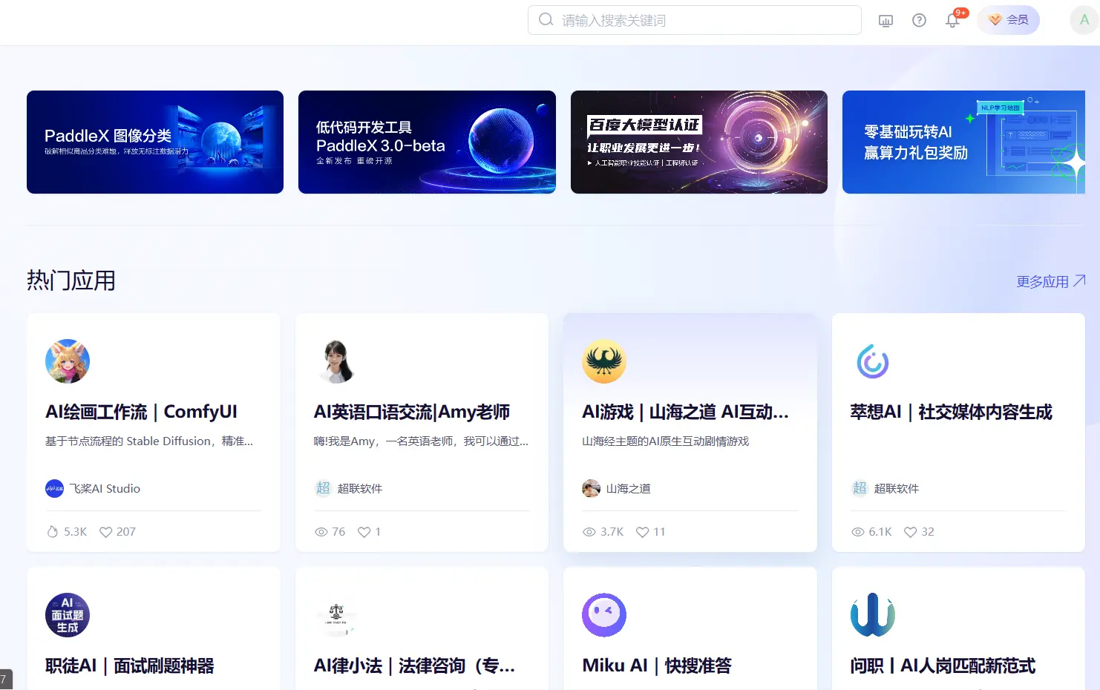
Task: Click the 热门应用 section heading
Action: 71,280
